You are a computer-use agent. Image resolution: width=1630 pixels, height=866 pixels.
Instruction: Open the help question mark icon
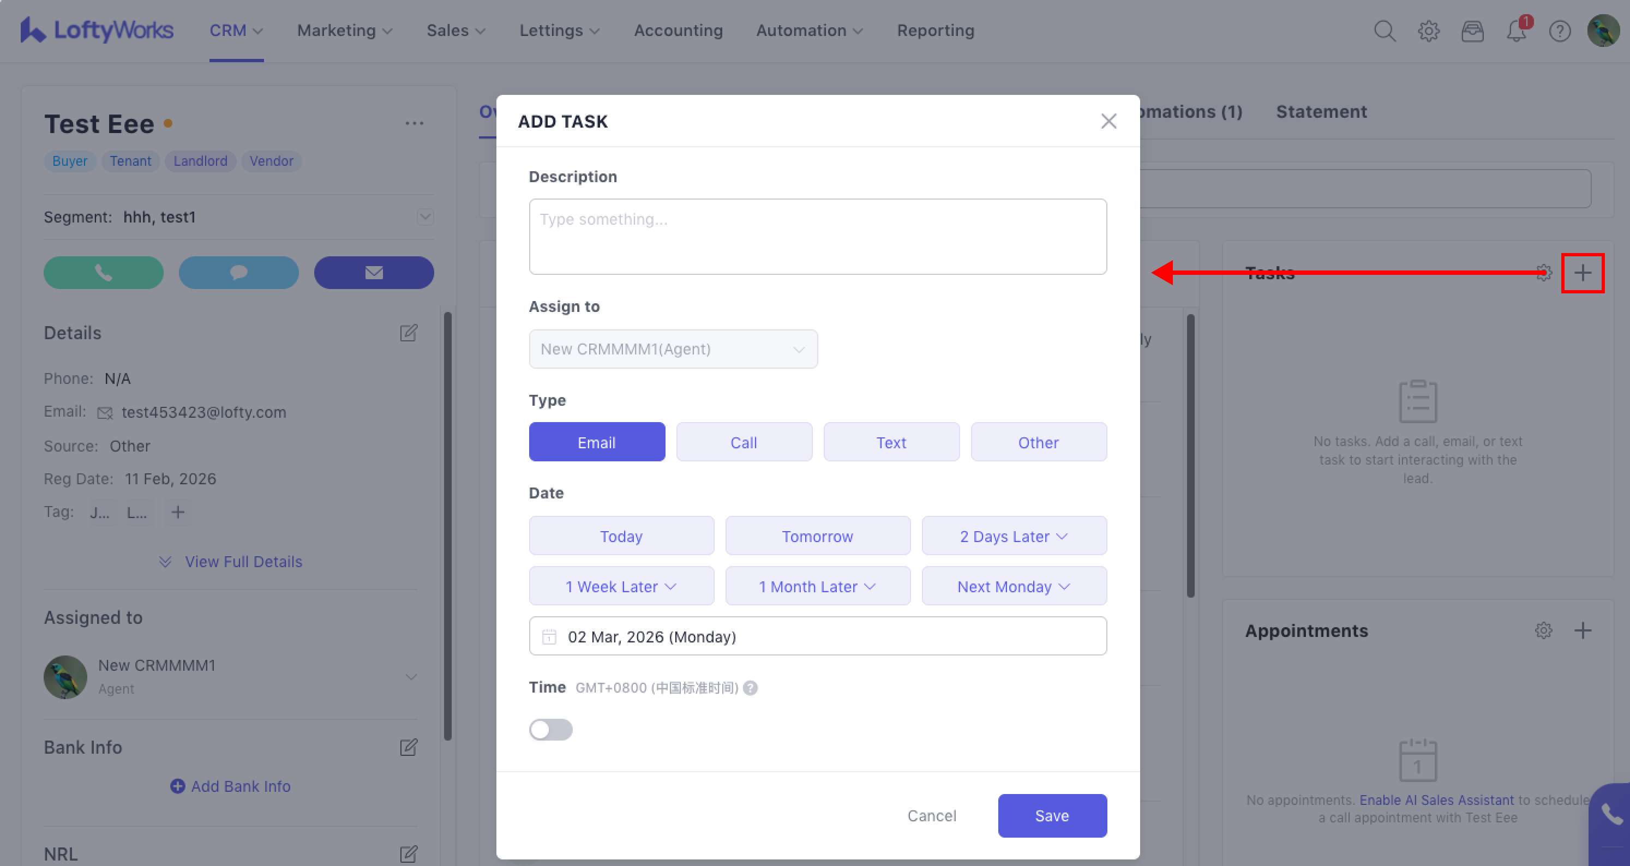[x=1560, y=31]
